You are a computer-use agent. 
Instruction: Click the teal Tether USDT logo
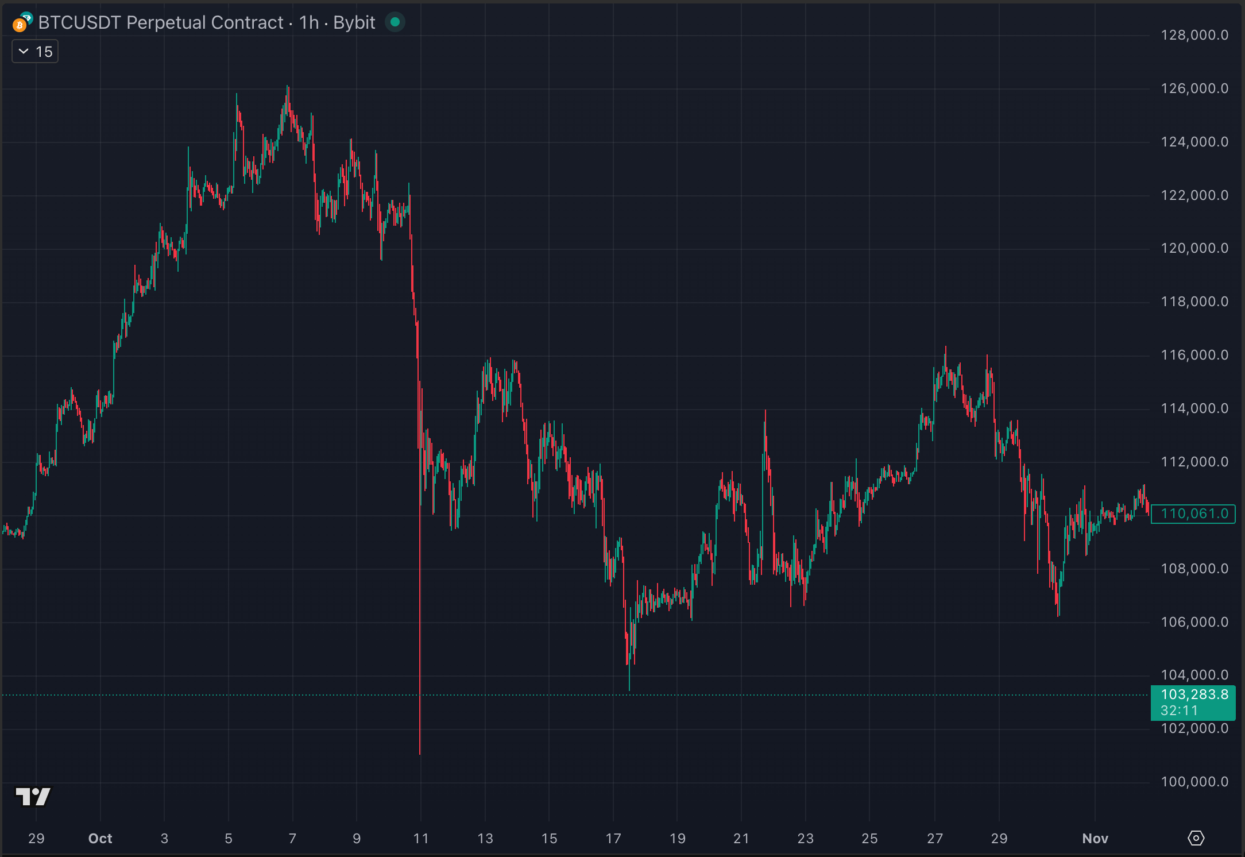[x=27, y=17]
